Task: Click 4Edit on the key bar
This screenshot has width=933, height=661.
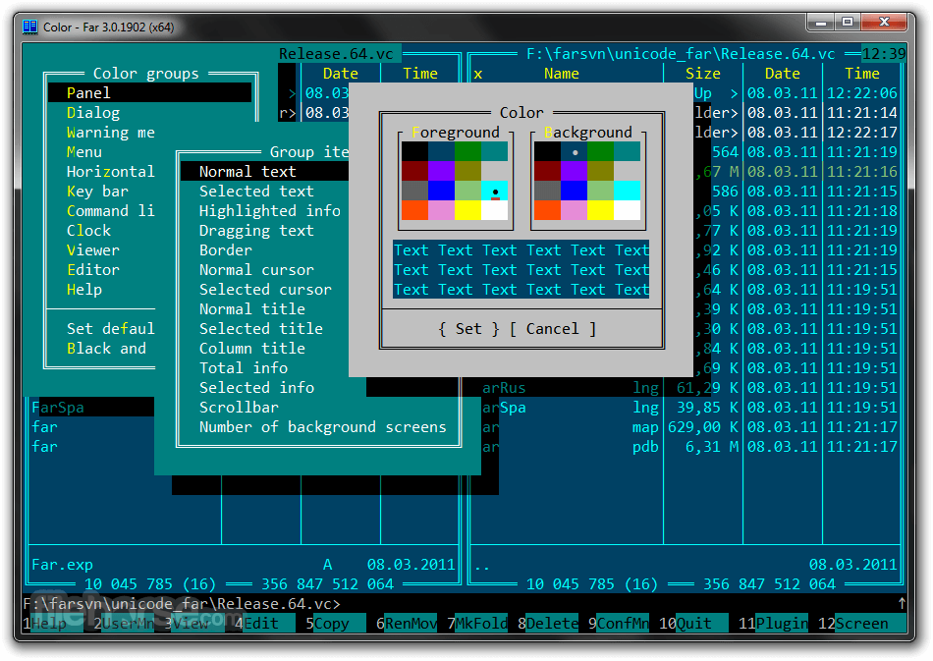Action: coord(264,623)
